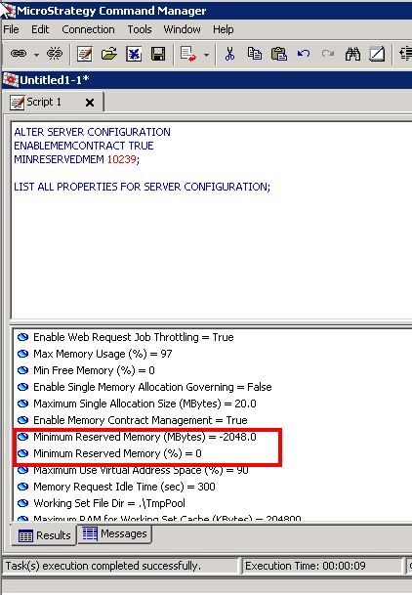Open Find with binoculars icon
The image size is (412, 595).
click(x=352, y=54)
